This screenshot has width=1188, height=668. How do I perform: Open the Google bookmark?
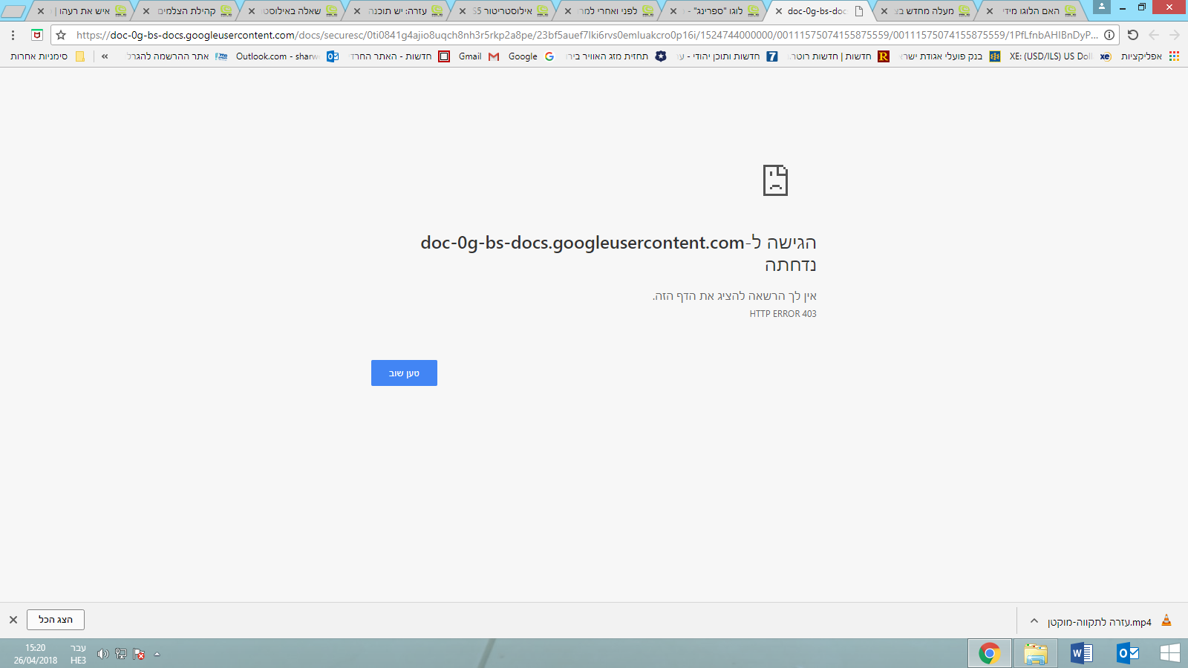(531, 56)
